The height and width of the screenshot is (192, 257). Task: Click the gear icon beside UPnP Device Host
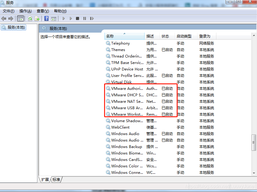108,69
